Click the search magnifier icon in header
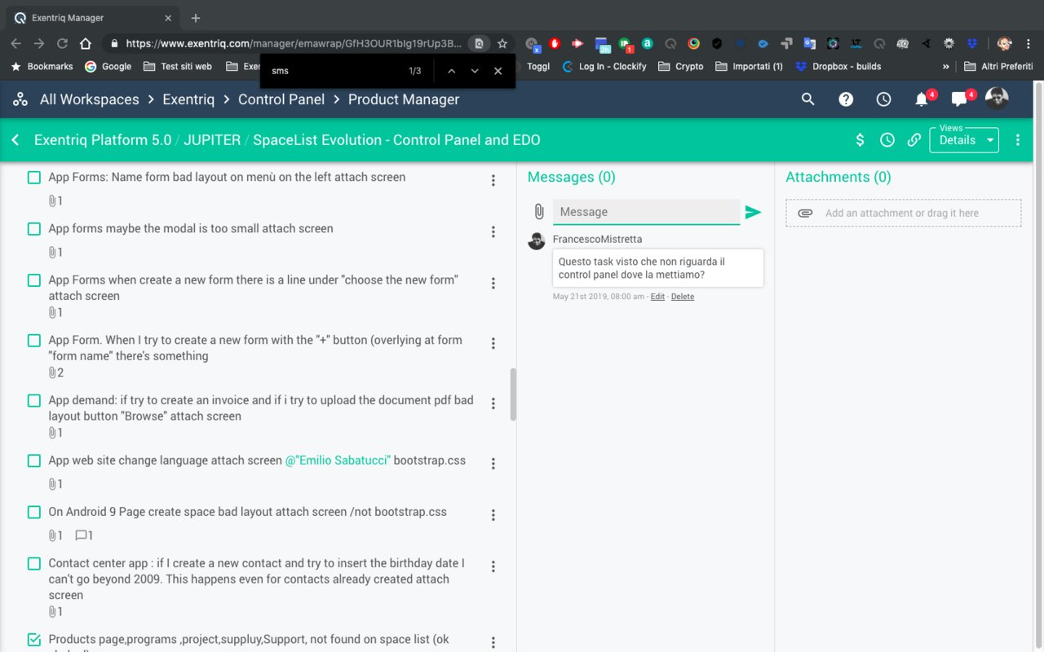The height and width of the screenshot is (652, 1044). (x=807, y=99)
